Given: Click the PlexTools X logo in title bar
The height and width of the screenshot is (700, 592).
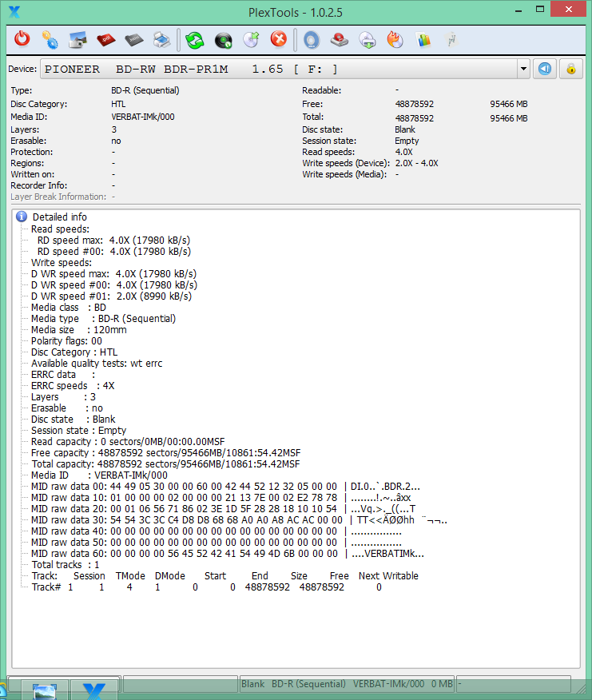Looking at the screenshot, I should [x=14, y=12].
